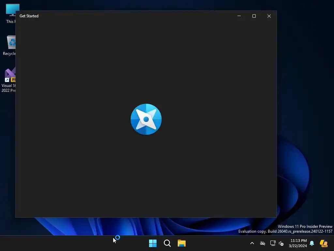The height and width of the screenshot is (251, 334).
Task: Open the OneDrive cloud tray icon
Action: (x=263, y=243)
